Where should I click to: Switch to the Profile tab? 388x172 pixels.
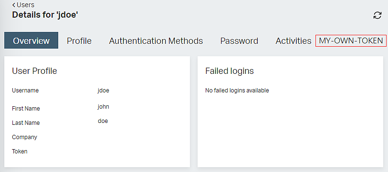tap(79, 40)
